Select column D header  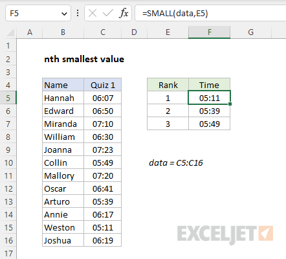point(134,32)
